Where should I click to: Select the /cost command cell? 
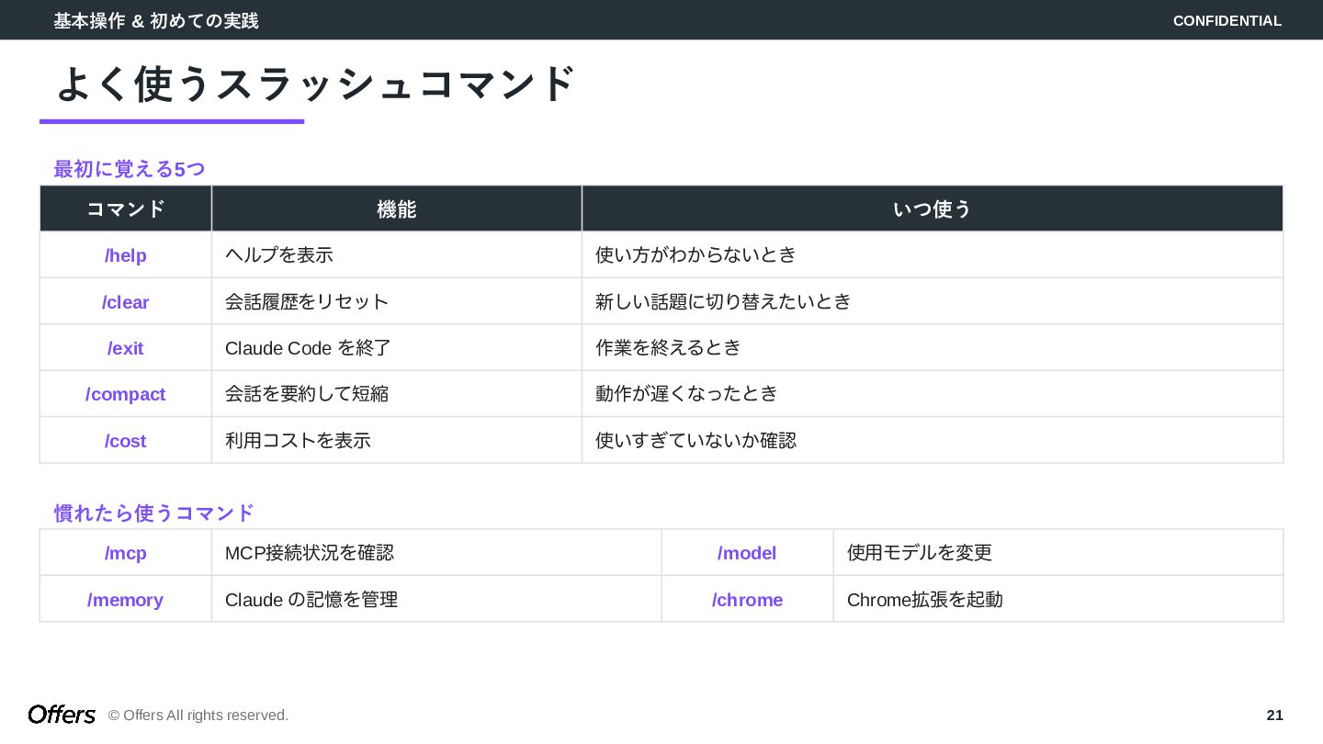point(126,440)
